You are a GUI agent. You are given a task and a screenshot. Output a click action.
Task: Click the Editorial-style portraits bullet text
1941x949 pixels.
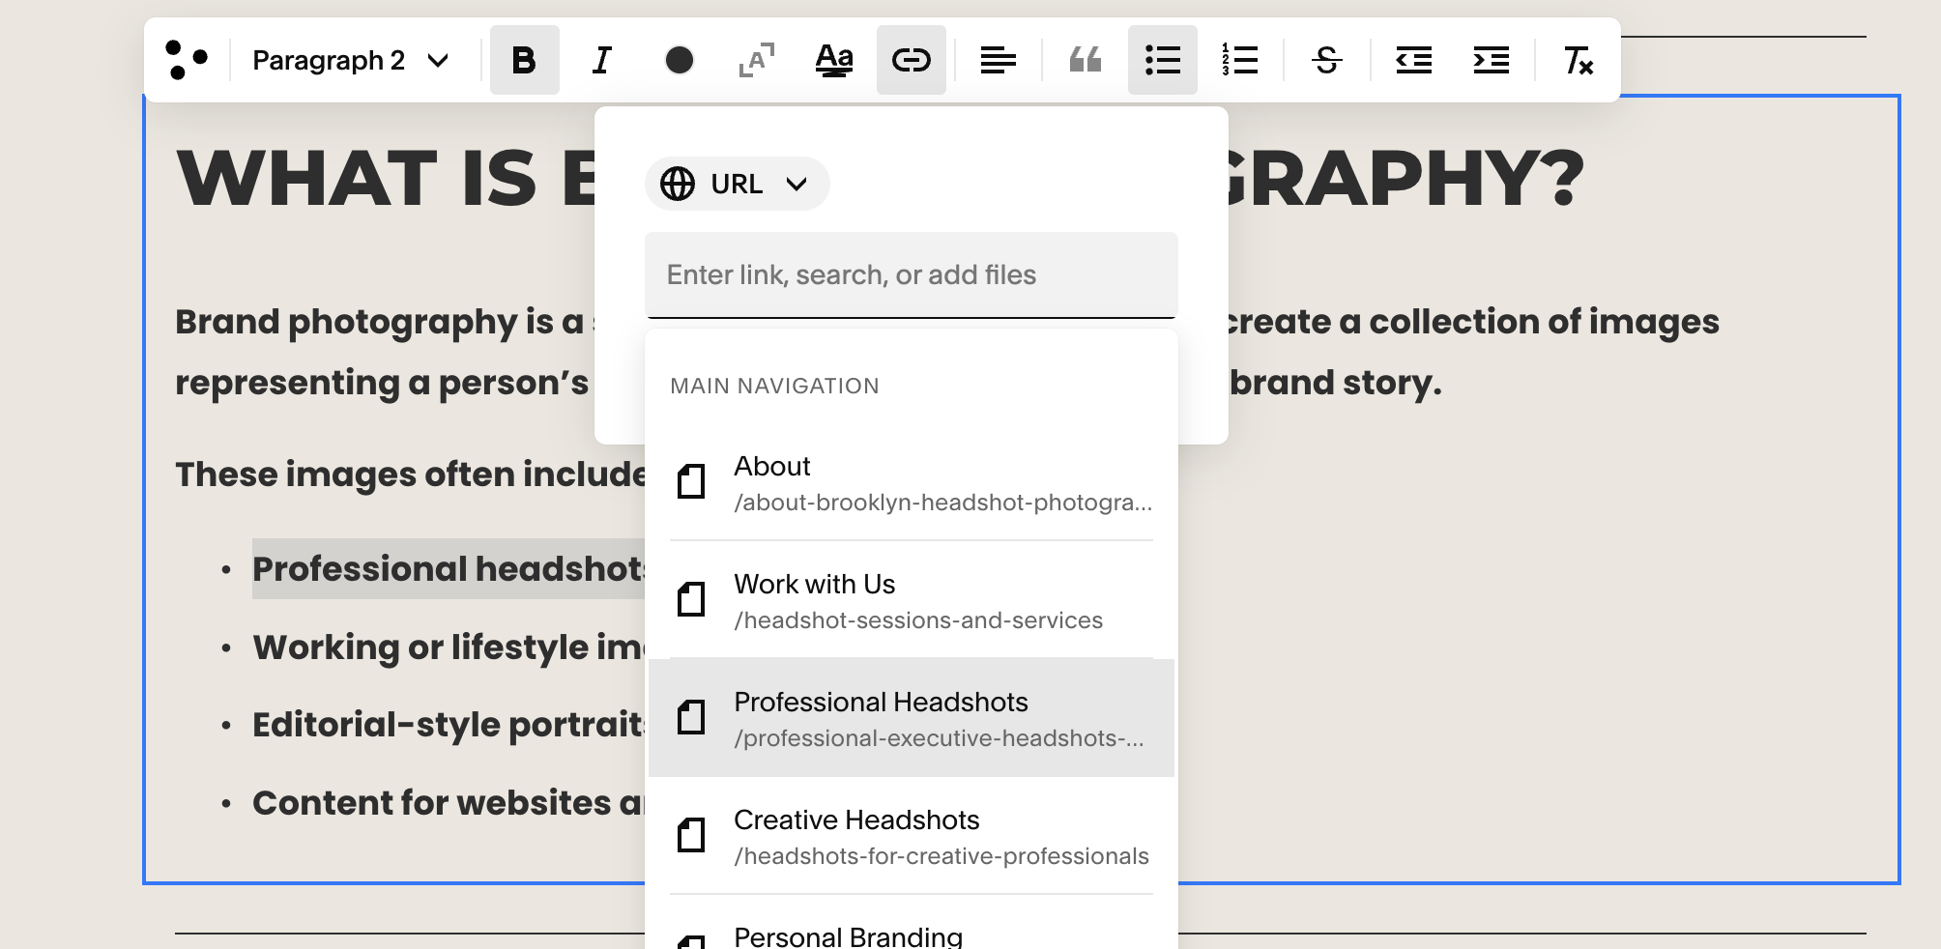[x=448, y=725]
